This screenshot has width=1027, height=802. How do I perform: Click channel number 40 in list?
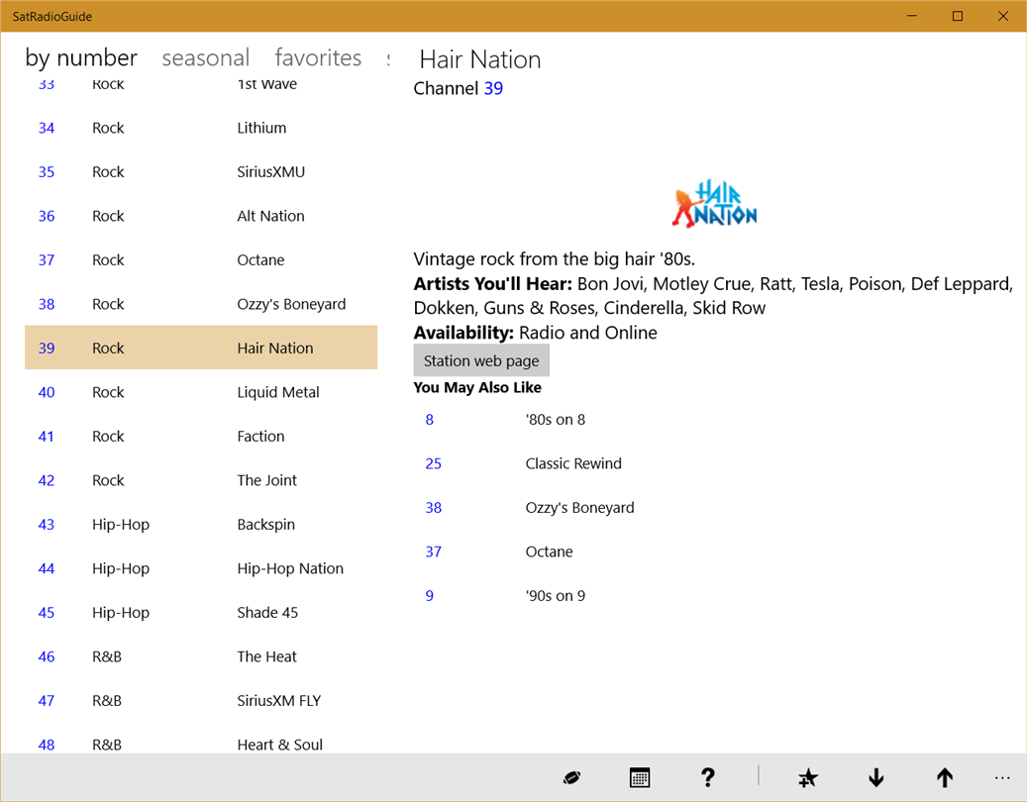[47, 392]
